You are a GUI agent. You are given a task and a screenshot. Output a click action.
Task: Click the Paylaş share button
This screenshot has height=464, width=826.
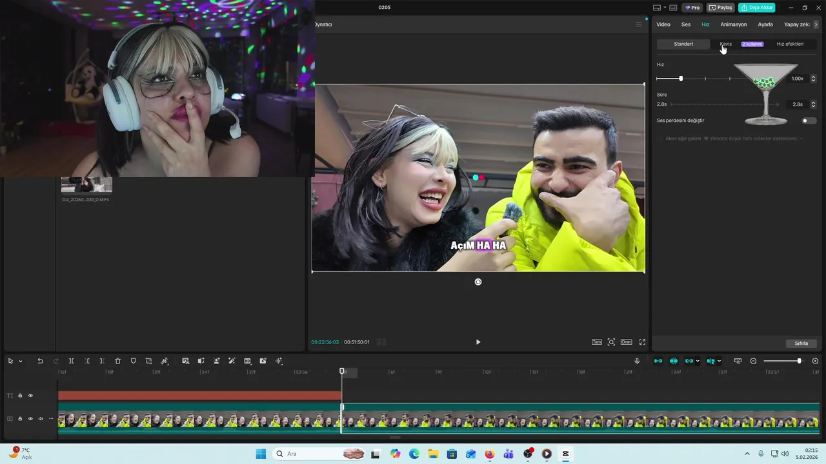[x=721, y=8]
